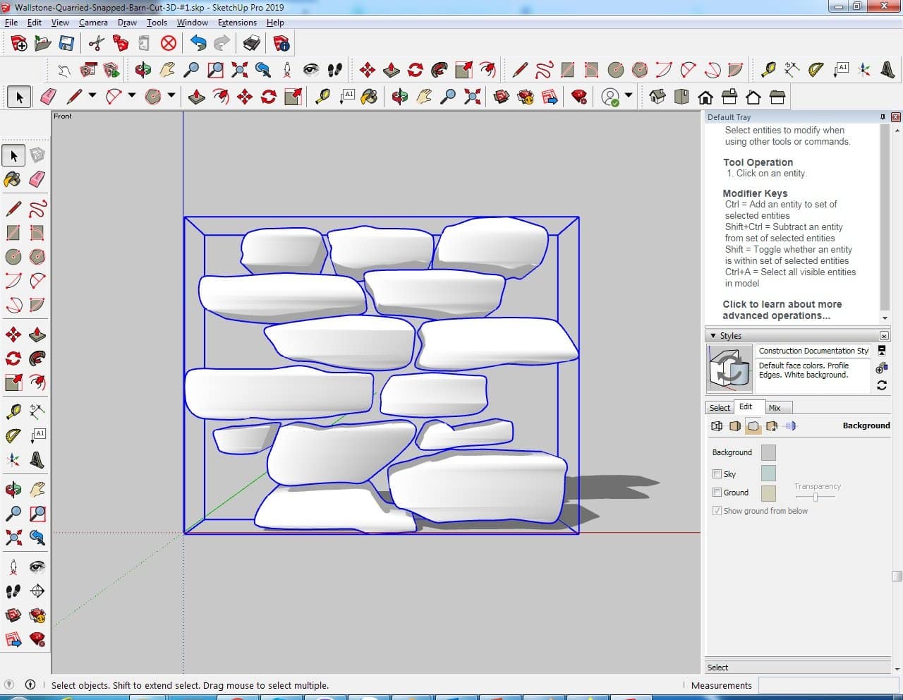The width and height of the screenshot is (903, 700).
Task: Select the Line pencil tool
Action: (13, 209)
